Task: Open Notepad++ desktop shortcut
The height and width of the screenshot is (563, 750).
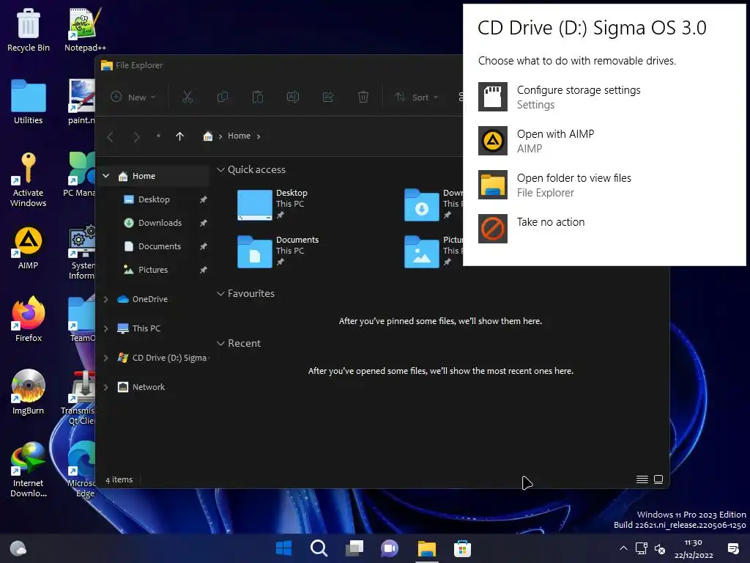Action: [85, 29]
